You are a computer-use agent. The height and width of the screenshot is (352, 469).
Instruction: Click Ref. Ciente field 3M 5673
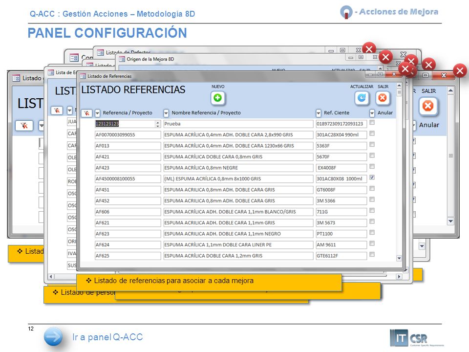341,223
